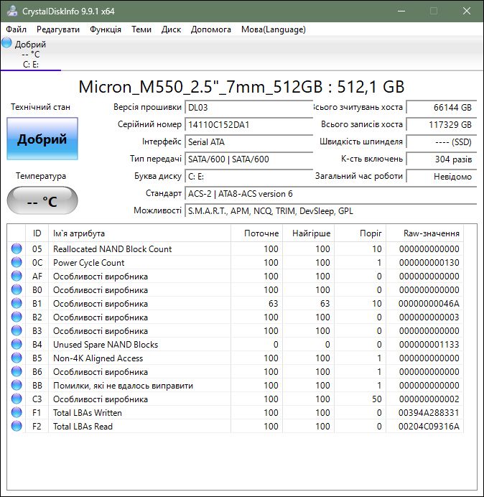Open the Допомога menu
The width and height of the screenshot is (484, 497).
tap(211, 29)
